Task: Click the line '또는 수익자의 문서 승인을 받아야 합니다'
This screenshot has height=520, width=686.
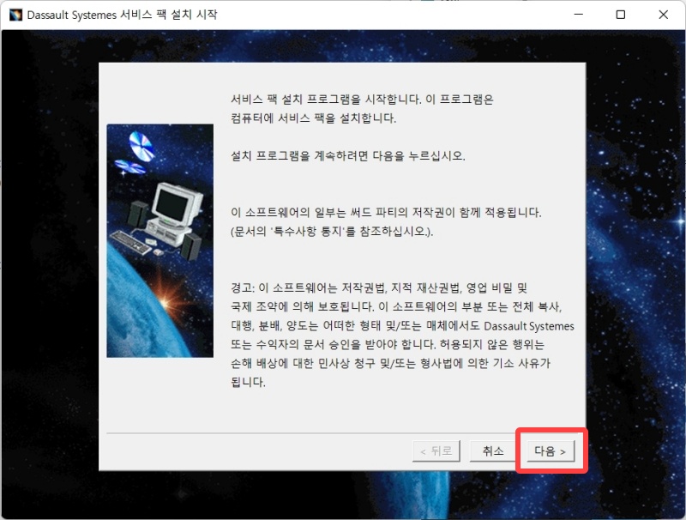Action: (388, 344)
